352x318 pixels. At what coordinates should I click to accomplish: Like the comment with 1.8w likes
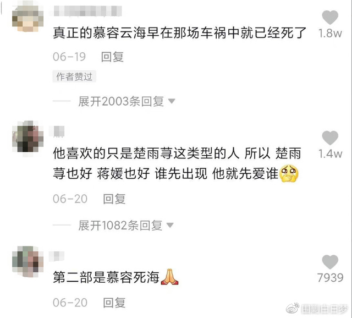click(x=330, y=18)
